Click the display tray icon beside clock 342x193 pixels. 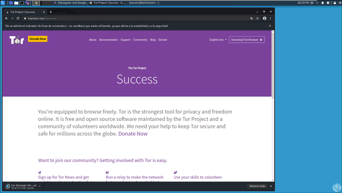[x=312, y=3]
